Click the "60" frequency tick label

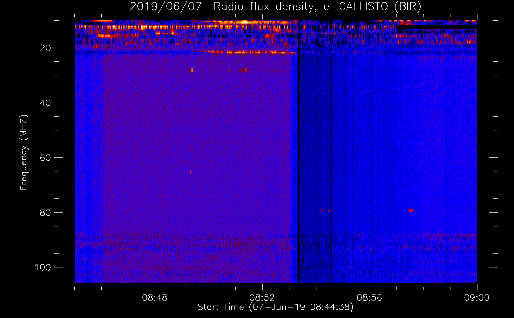46,158
